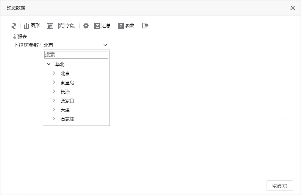Screen dimensions: 301x195
Task: Expand the 天津 tree node
Action: [54, 109]
